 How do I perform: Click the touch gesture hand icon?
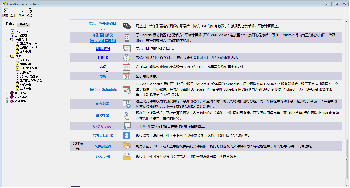(127, 116)
